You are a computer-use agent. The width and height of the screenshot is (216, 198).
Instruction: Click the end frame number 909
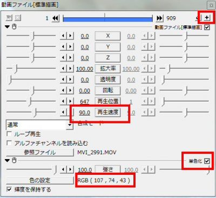171,18
